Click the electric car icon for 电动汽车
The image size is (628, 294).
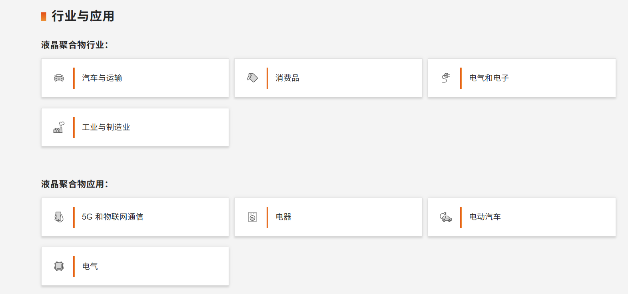[446, 217]
